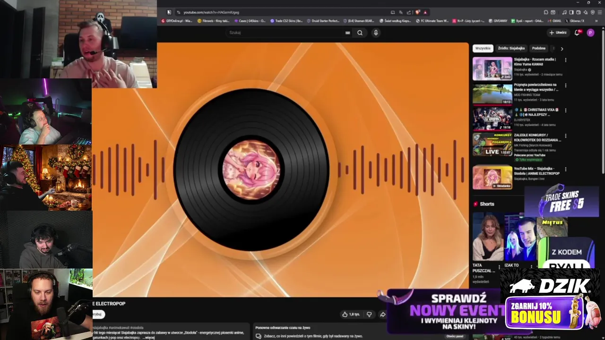The image size is (605, 340).
Task: Open options menu for ZALEGŁE KONKURSY video
Action: (565, 136)
